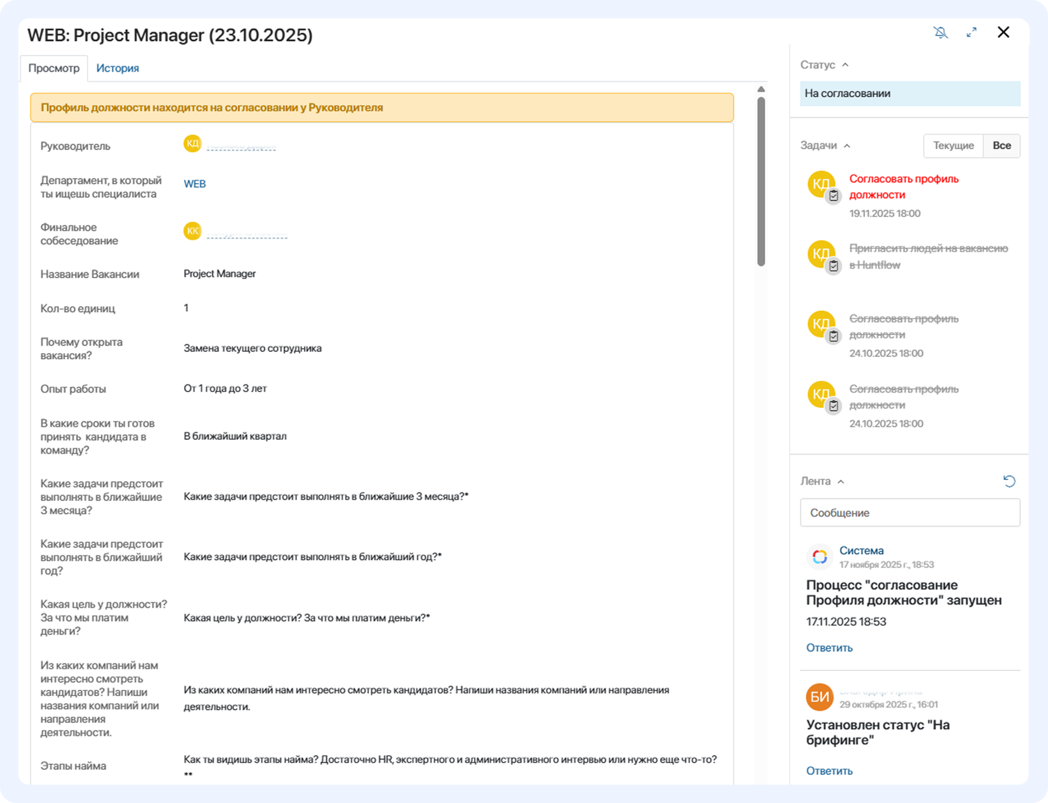
Task: Click the Система avatar icon in feed
Action: pyautogui.click(x=819, y=557)
